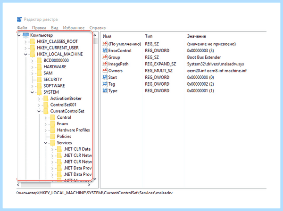The image size is (283, 211).
Task: Expand the HKEY_CURRENT_USER branch arrow
Action: click(25, 49)
